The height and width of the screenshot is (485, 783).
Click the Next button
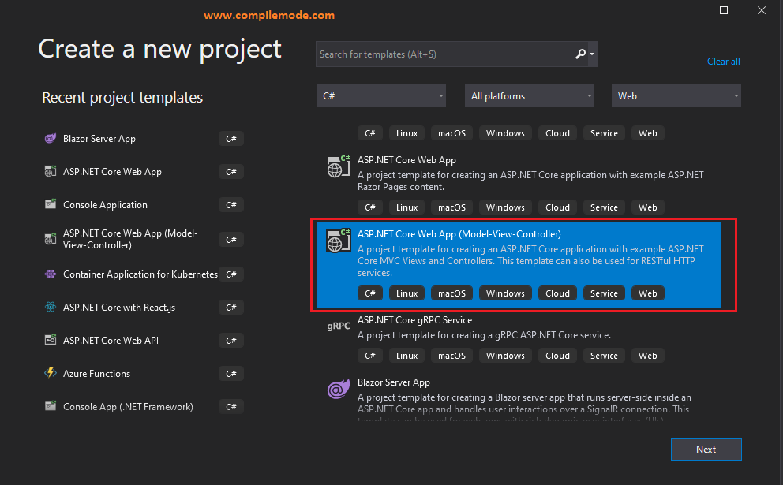(x=706, y=449)
